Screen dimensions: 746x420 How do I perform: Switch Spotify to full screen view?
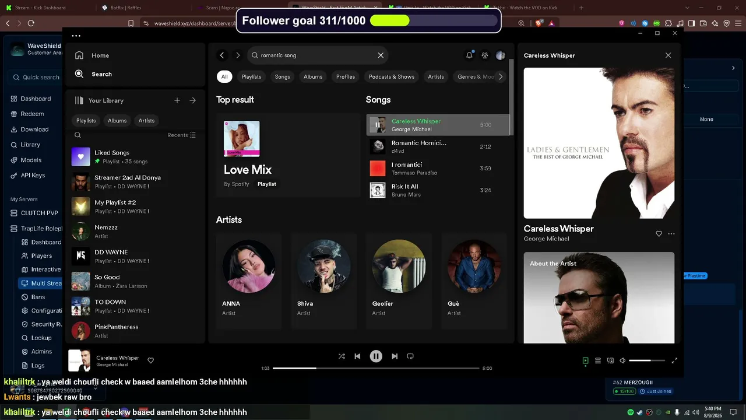(x=674, y=360)
